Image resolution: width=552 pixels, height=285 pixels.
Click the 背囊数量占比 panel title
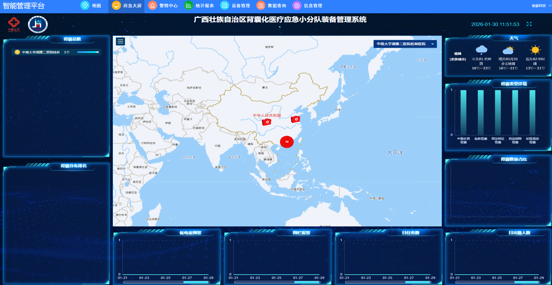514,159
